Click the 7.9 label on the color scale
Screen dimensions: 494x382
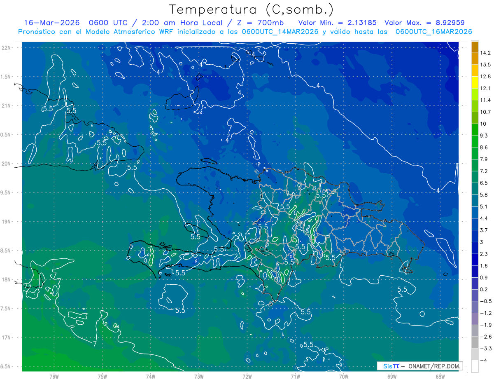pyautogui.click(x=484, y=159)
